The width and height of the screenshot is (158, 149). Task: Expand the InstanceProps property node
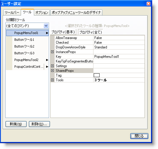coord(52,52)
